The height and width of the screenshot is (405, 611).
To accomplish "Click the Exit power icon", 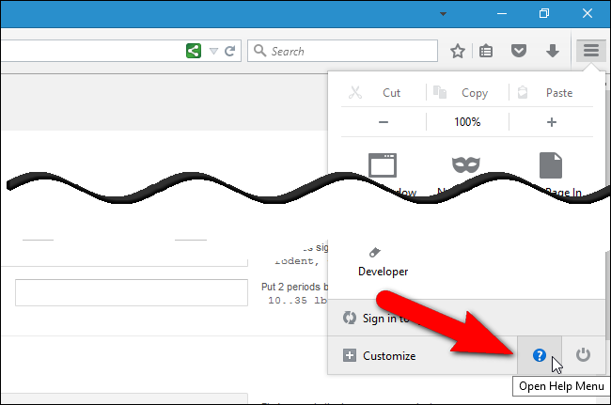I will [x=584, y=355].
